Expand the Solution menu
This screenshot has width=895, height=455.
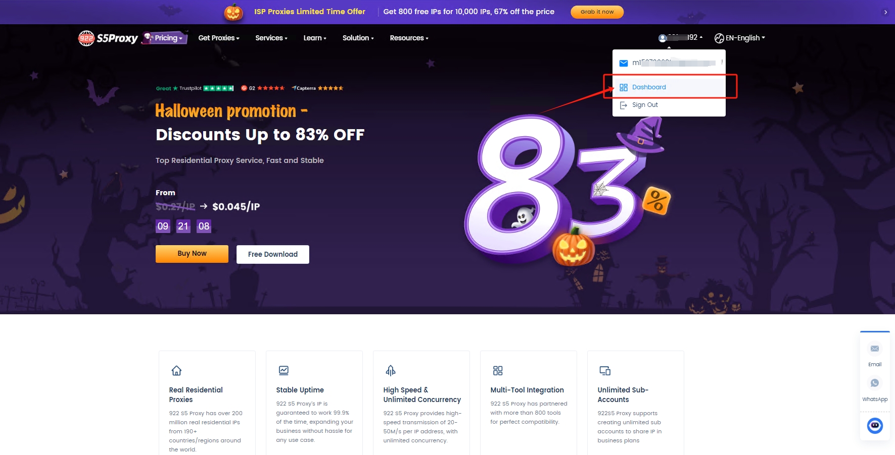358,38
